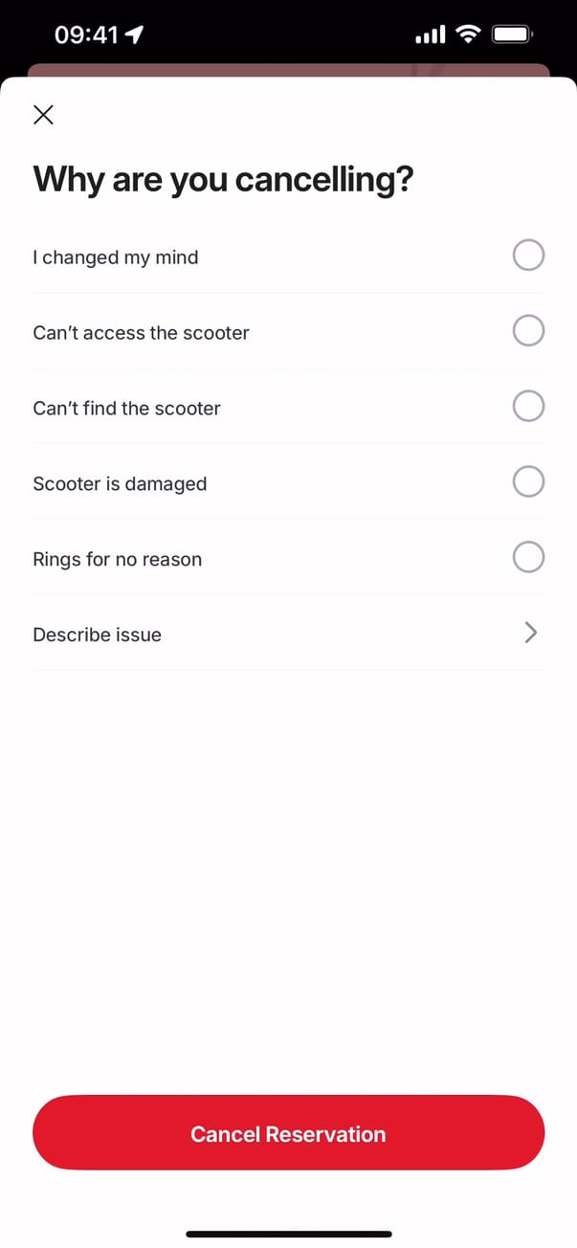
Task: Choose the "Can't find the scooter" radio button
Action: pos(528,407)
